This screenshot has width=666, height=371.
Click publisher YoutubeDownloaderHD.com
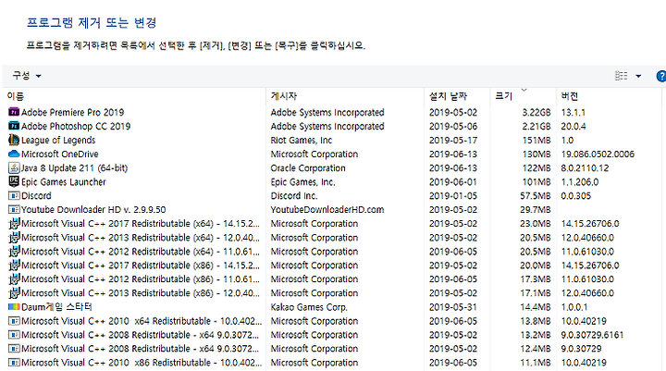point(327,209)
